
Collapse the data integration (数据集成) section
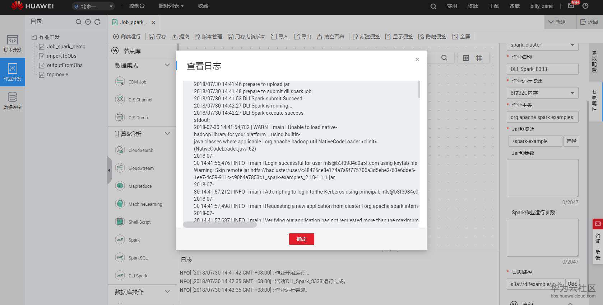click(x=167, y=65)
